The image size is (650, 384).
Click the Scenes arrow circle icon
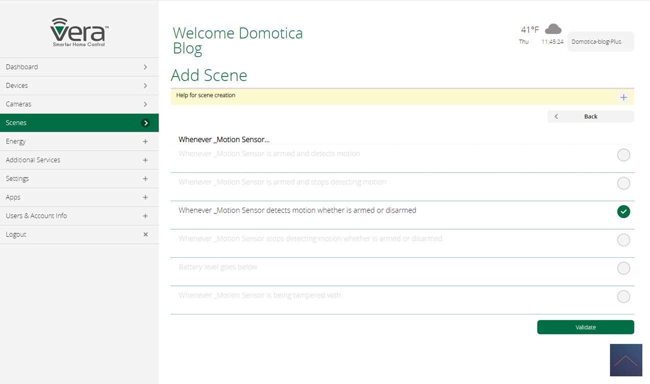click(x=145, y=123)
